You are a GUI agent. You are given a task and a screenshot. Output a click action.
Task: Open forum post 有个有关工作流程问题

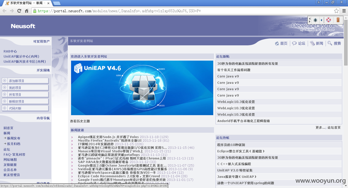pos(234,70)
